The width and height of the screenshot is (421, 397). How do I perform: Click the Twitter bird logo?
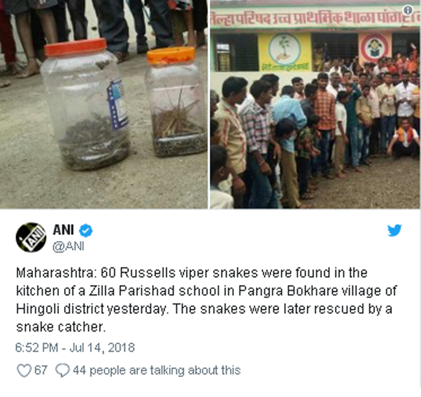pos(394,231)
